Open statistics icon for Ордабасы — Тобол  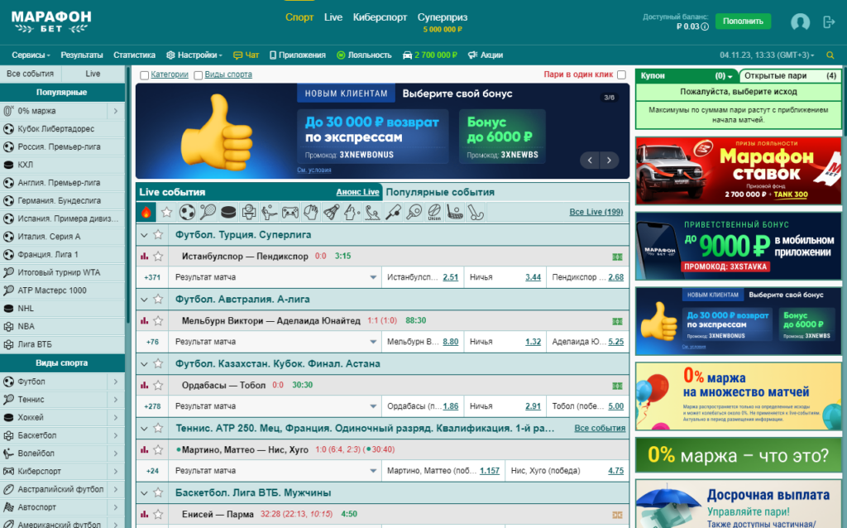(x=144, y=386)
